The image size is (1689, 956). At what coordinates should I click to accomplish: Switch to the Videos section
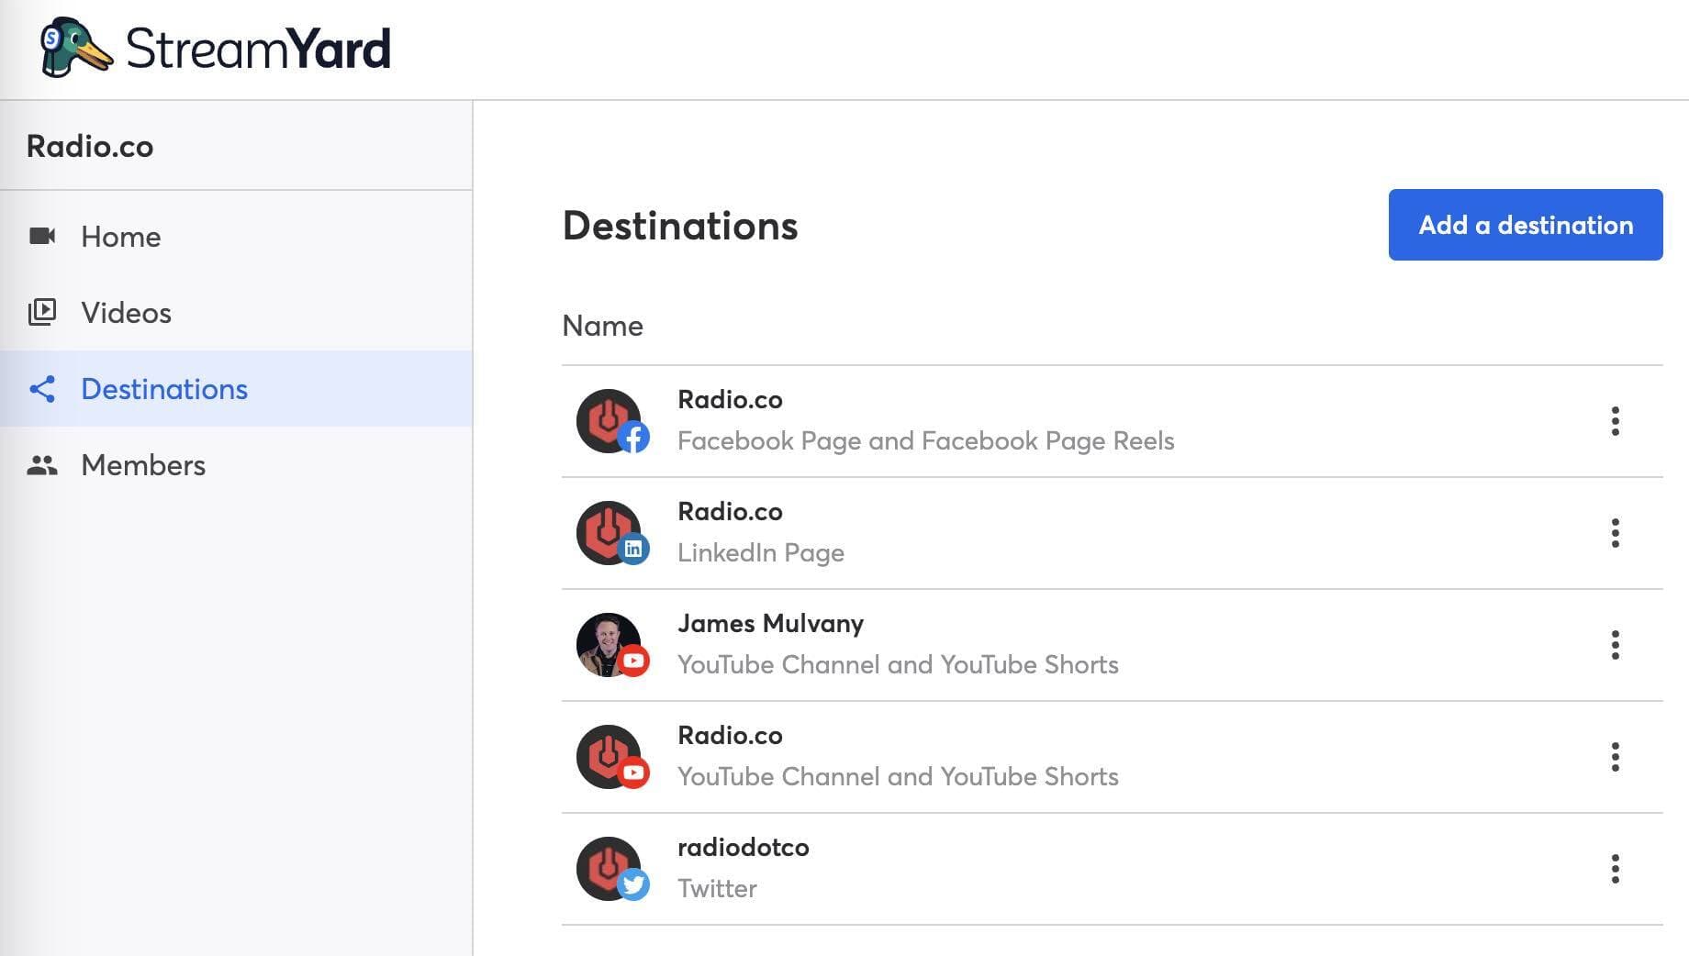125,312
